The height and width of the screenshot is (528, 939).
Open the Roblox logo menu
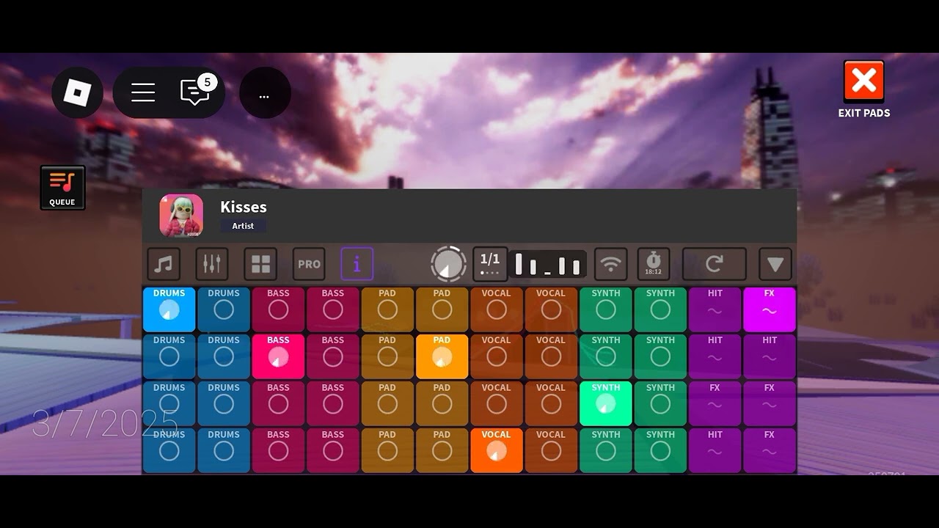[77, 92]
